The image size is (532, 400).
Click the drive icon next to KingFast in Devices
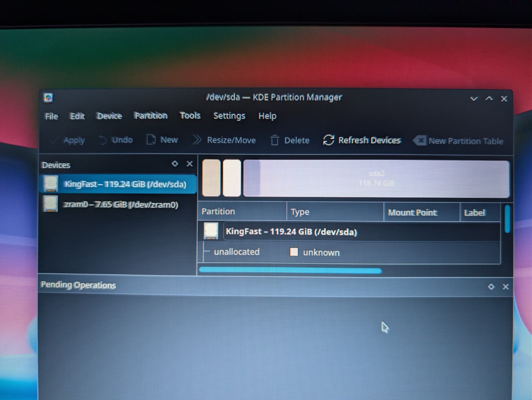pos(51,184)
